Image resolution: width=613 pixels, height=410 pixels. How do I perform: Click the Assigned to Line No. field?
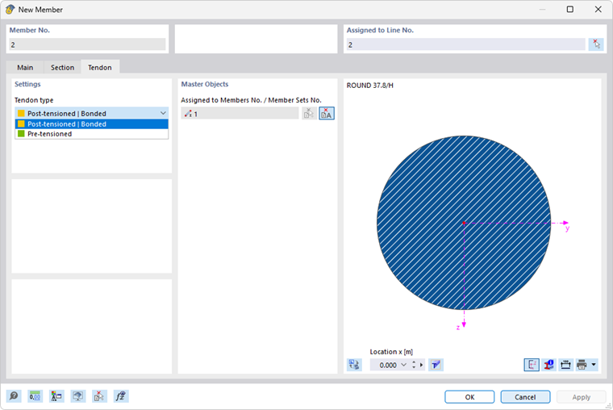pyautogui.click(x=465, y=44)
